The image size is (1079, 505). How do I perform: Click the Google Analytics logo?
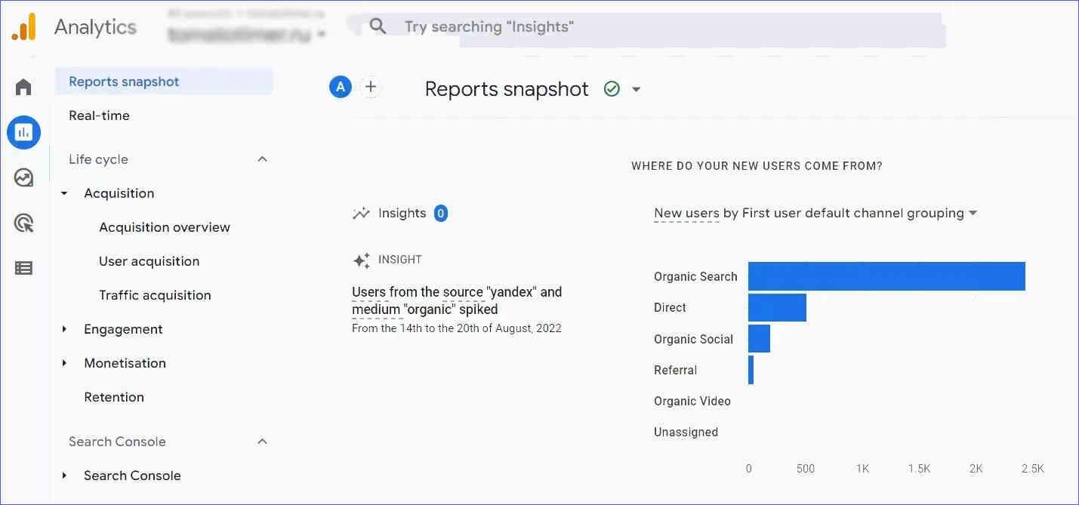25,27
